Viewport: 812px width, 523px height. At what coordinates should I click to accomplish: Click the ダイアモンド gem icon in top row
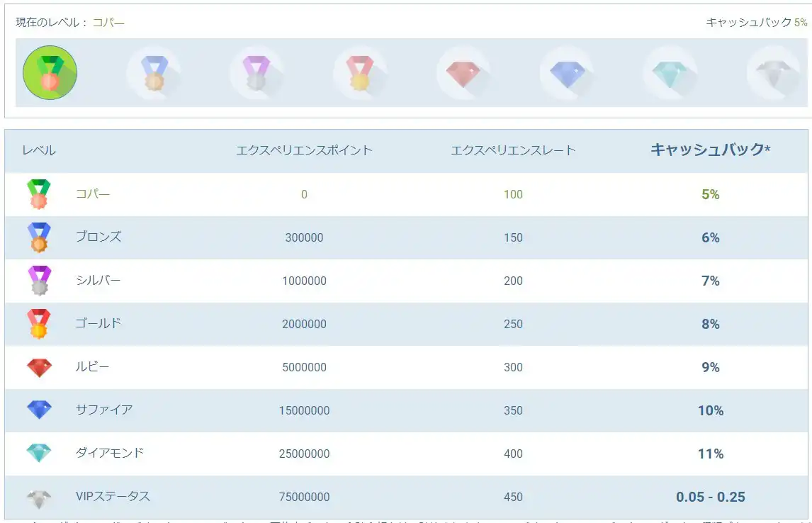coord(671,72)
